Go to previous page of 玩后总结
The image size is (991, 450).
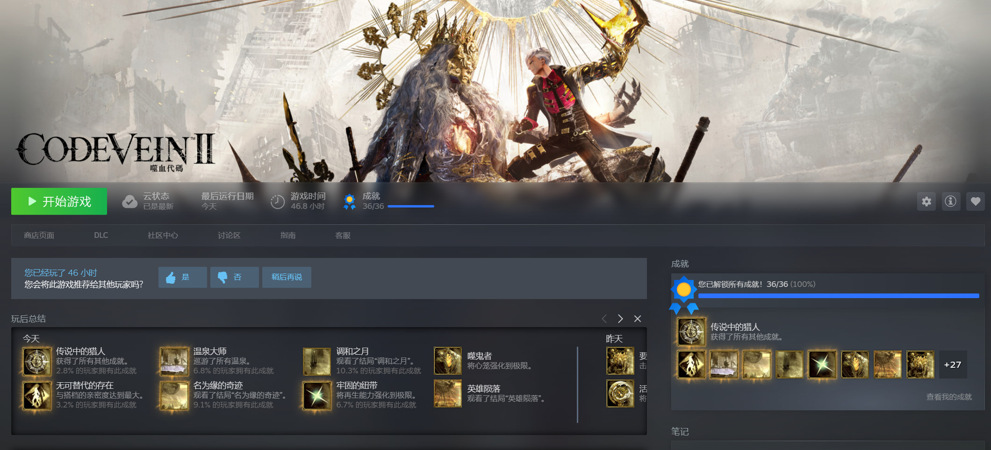click(604, 319)
